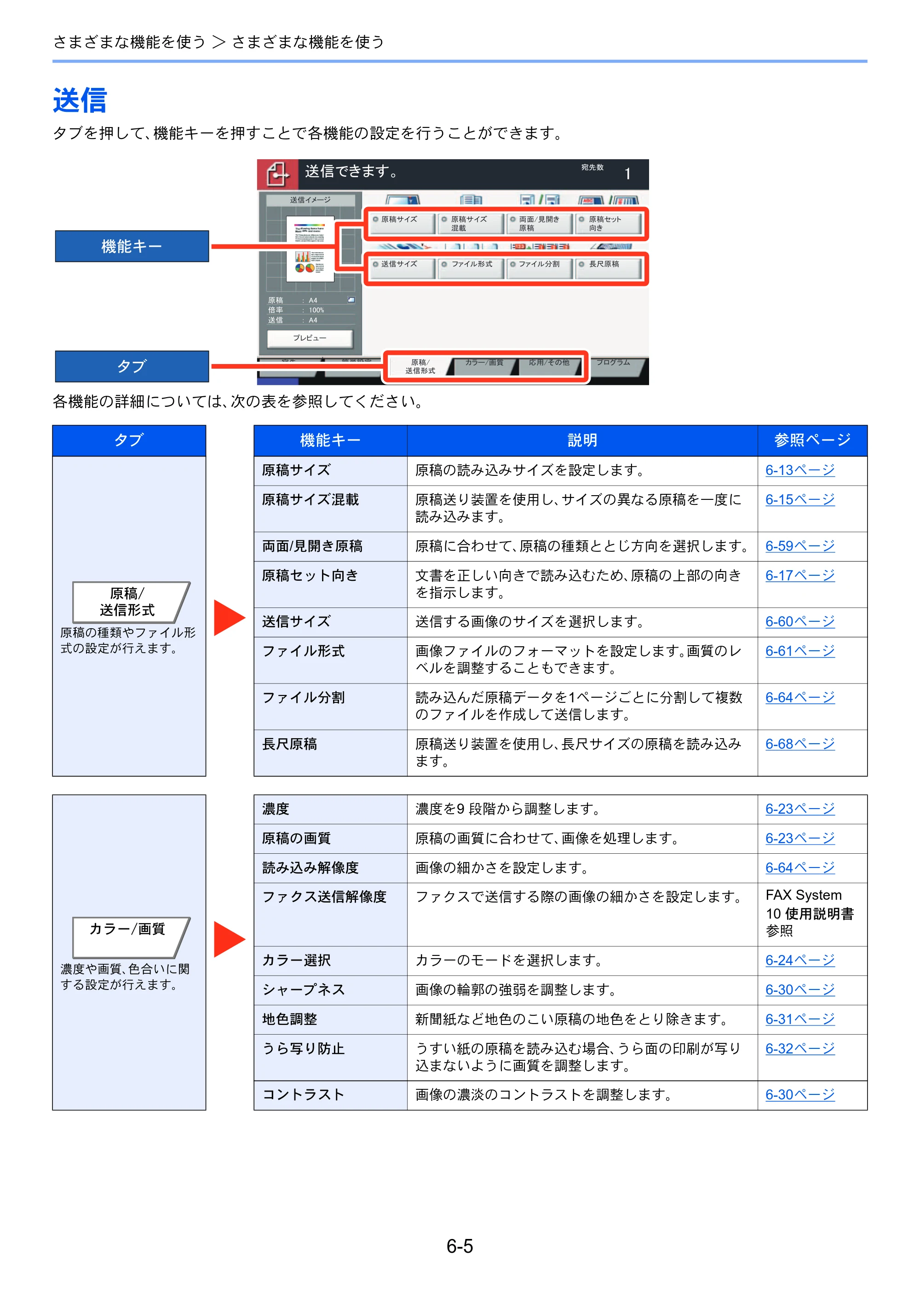Click the 6-23ページ link in the 濃度 row
Screen dimensions: 920x1302
800,809
